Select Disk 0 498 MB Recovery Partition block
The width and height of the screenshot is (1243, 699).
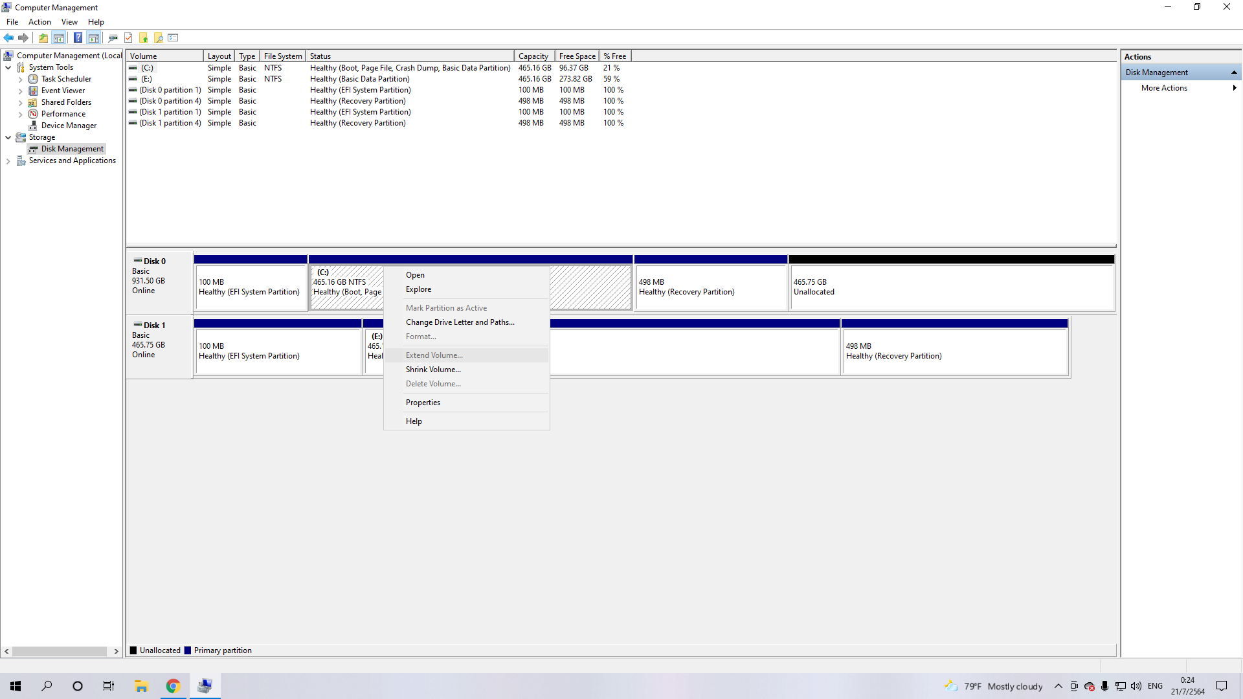pyautogui.click(x=711, y=283)
